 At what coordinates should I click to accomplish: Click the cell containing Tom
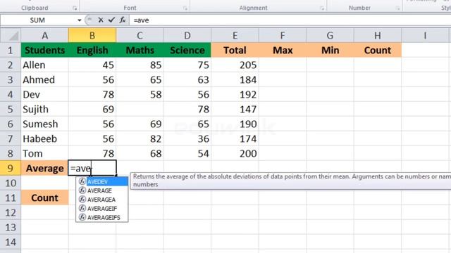tap(44, 153)
